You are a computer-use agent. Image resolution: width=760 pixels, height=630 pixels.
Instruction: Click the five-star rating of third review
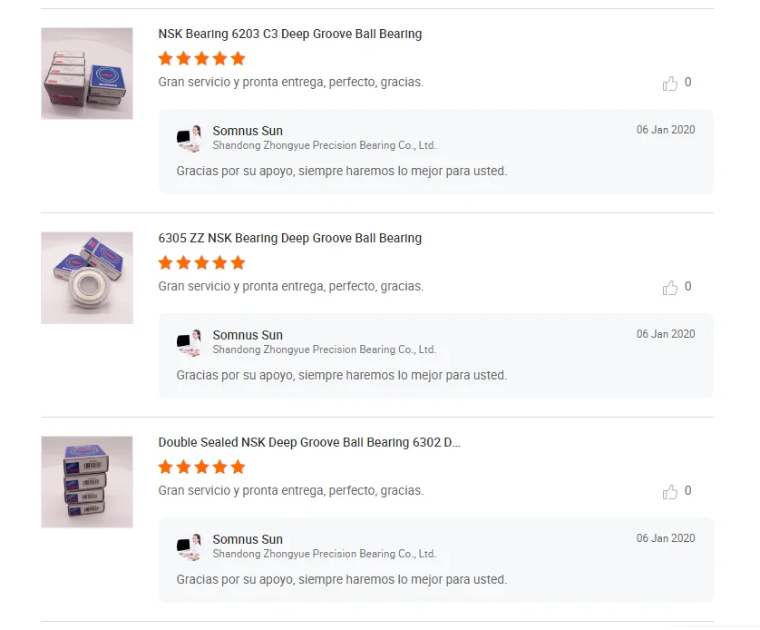pyautogui.click(x=201, y=468)
